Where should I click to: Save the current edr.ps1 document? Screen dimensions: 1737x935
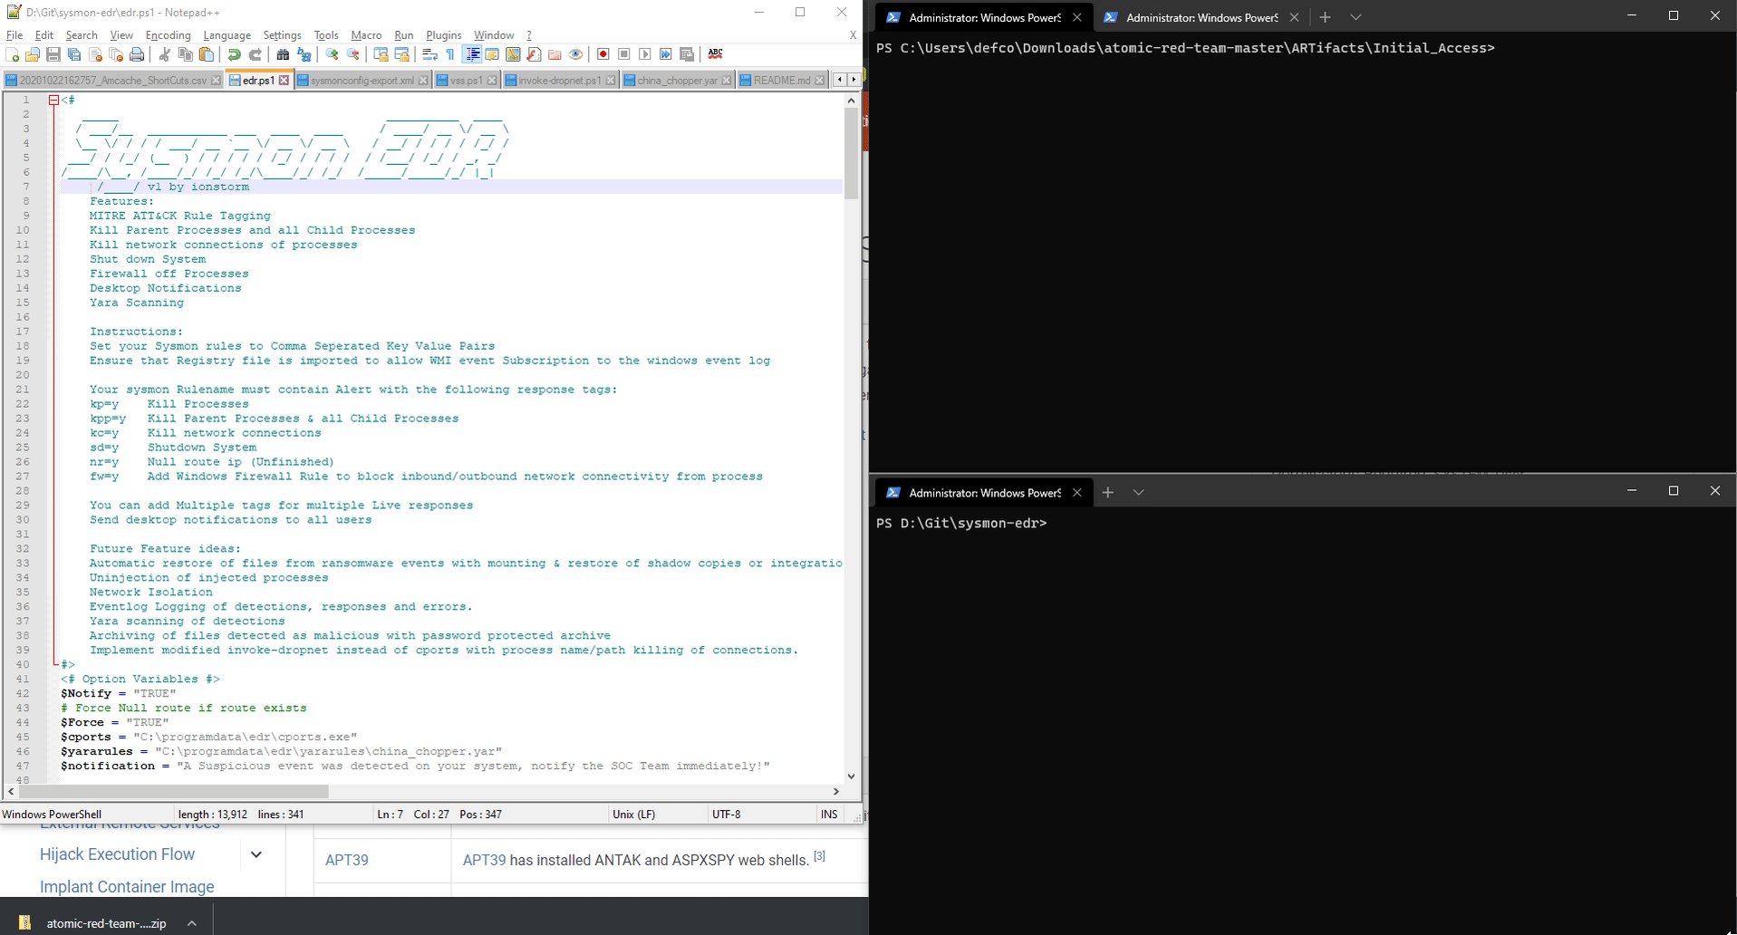pyautogui.click(x=53, y=54)
